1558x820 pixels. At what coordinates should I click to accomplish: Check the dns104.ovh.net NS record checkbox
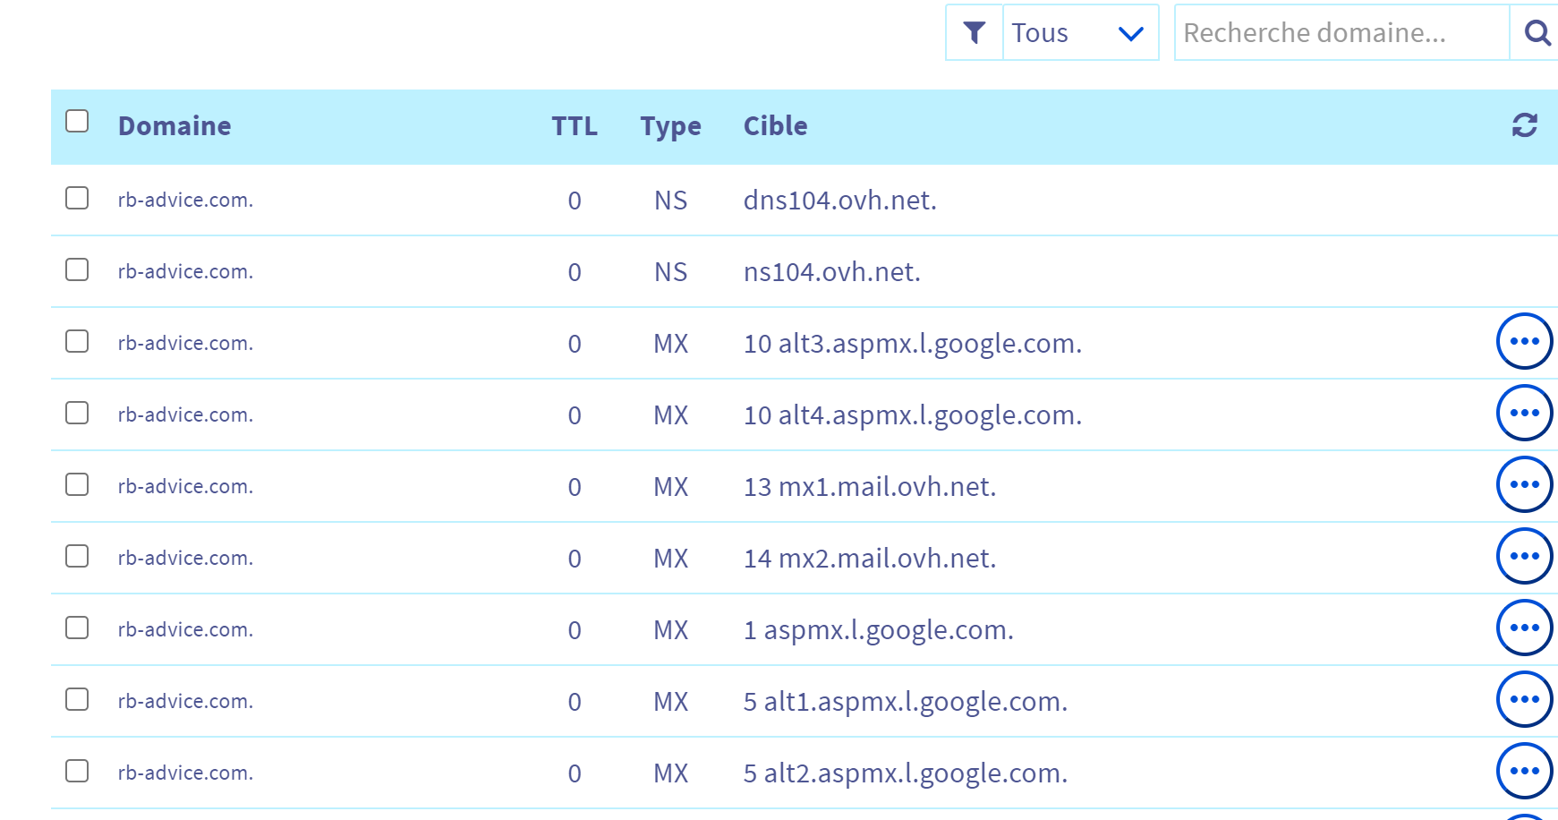click(77, 198)
